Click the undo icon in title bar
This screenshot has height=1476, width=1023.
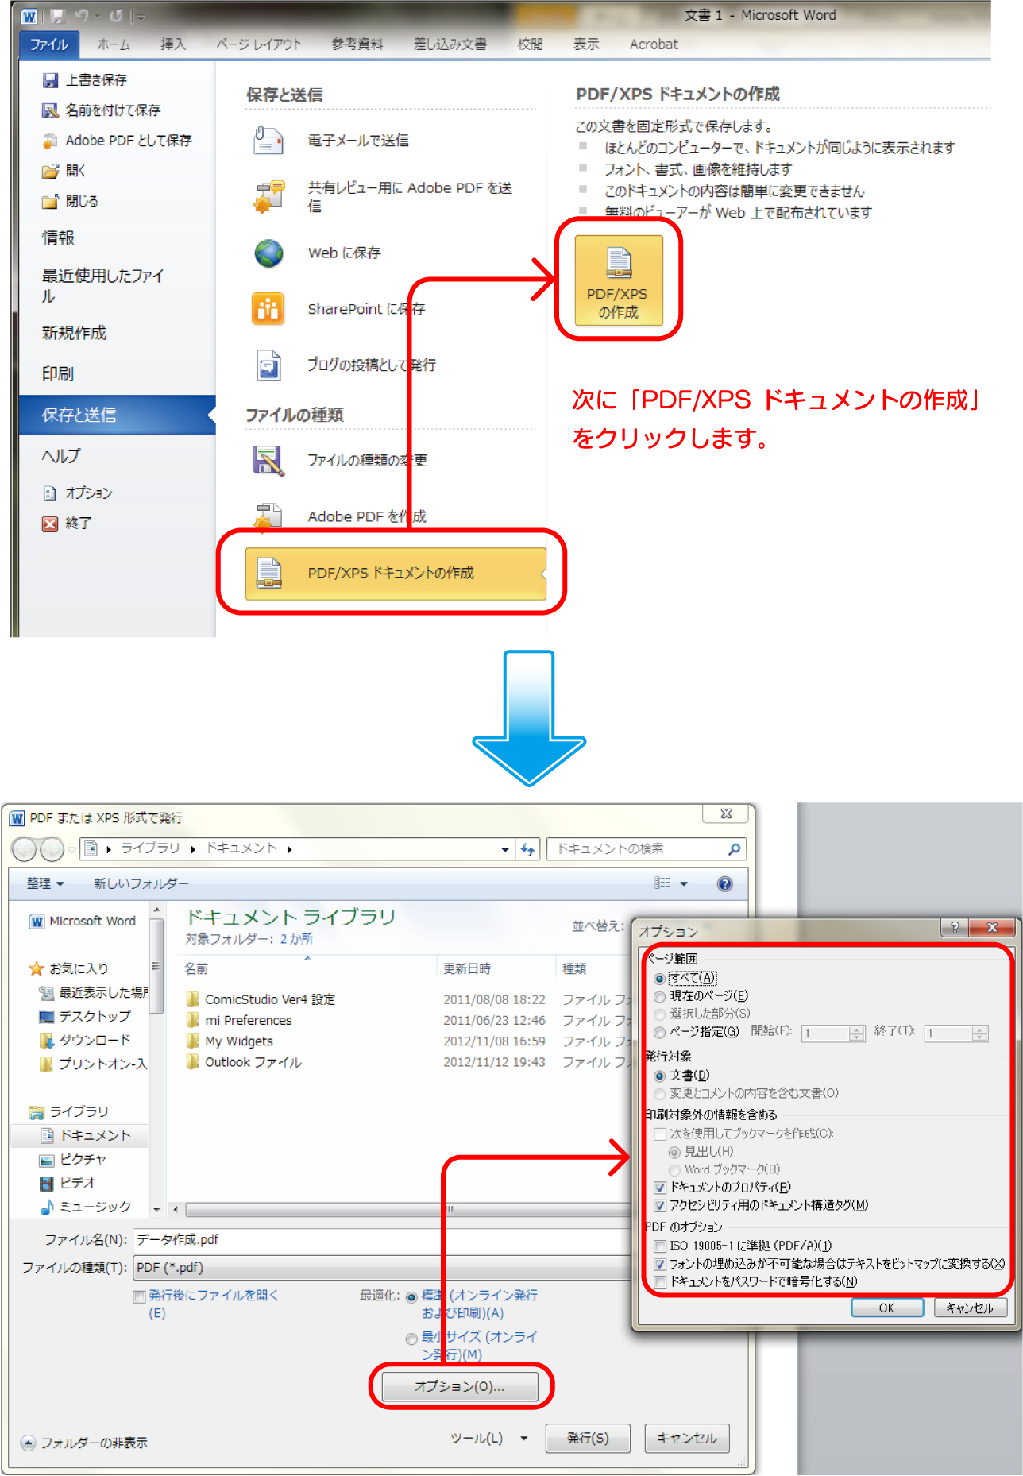click(x=81, y=16)
